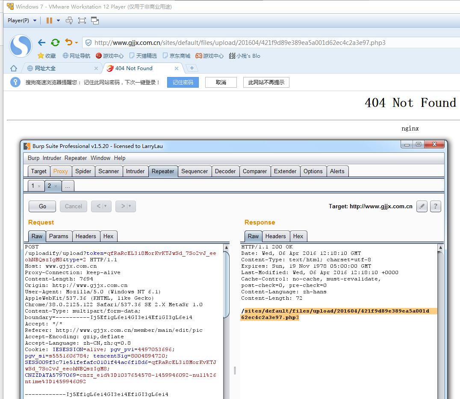The width and height of the screenshot is (460, 399).
Task: Go to the browser home page
Action: pos(14,68)
